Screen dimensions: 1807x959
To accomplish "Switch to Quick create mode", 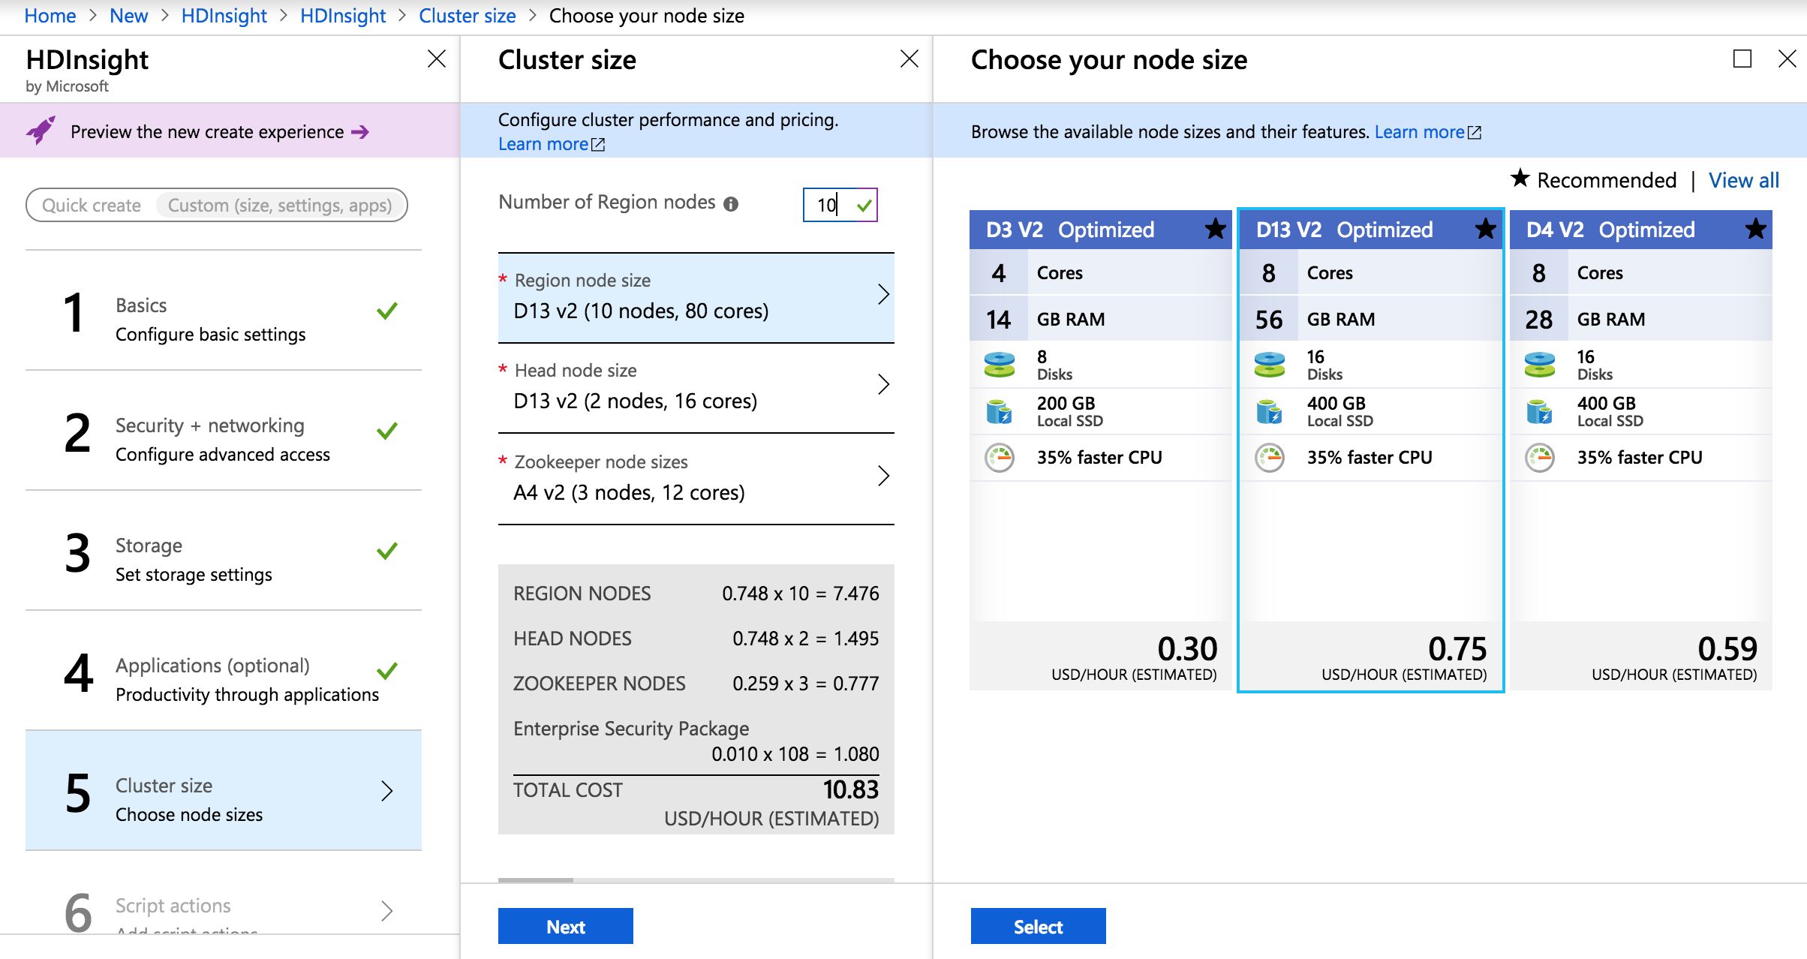I will (92, 206).
